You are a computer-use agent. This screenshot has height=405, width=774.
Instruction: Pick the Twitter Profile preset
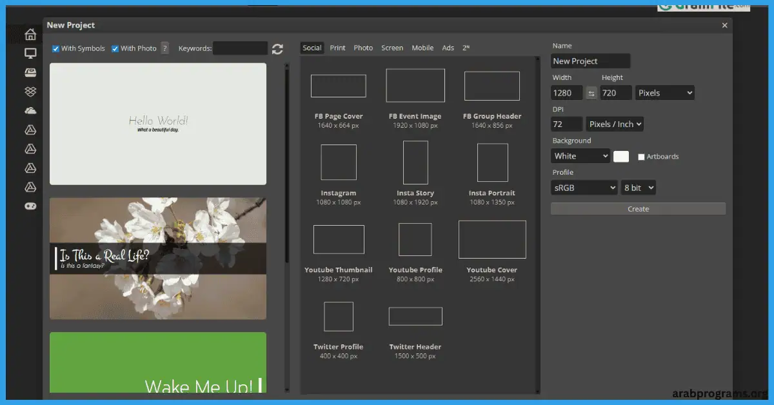(339, 330)
